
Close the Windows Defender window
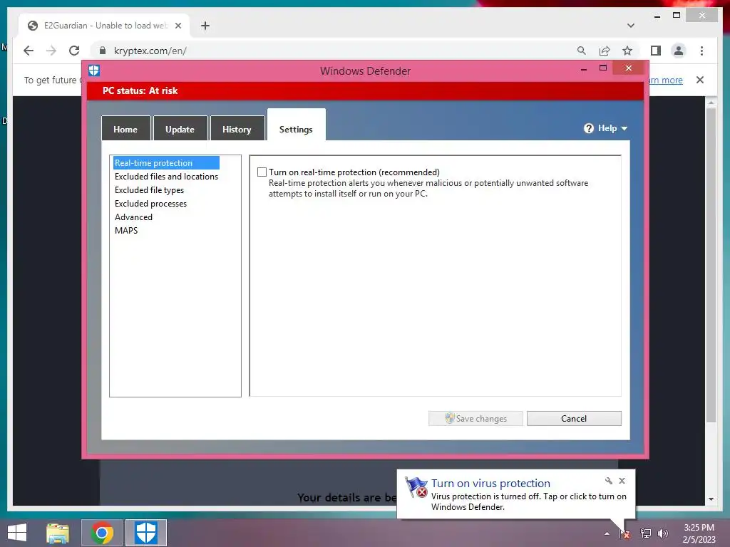(x=629, y=68)
